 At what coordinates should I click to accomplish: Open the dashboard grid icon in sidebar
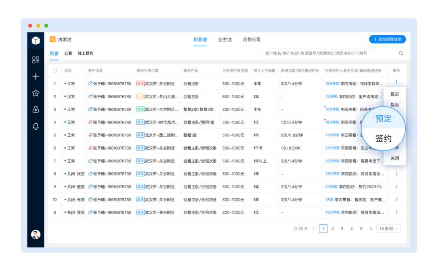(36, 60)
